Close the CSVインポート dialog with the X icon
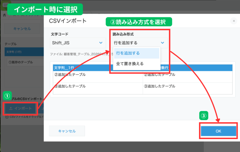 click(233, 21)
